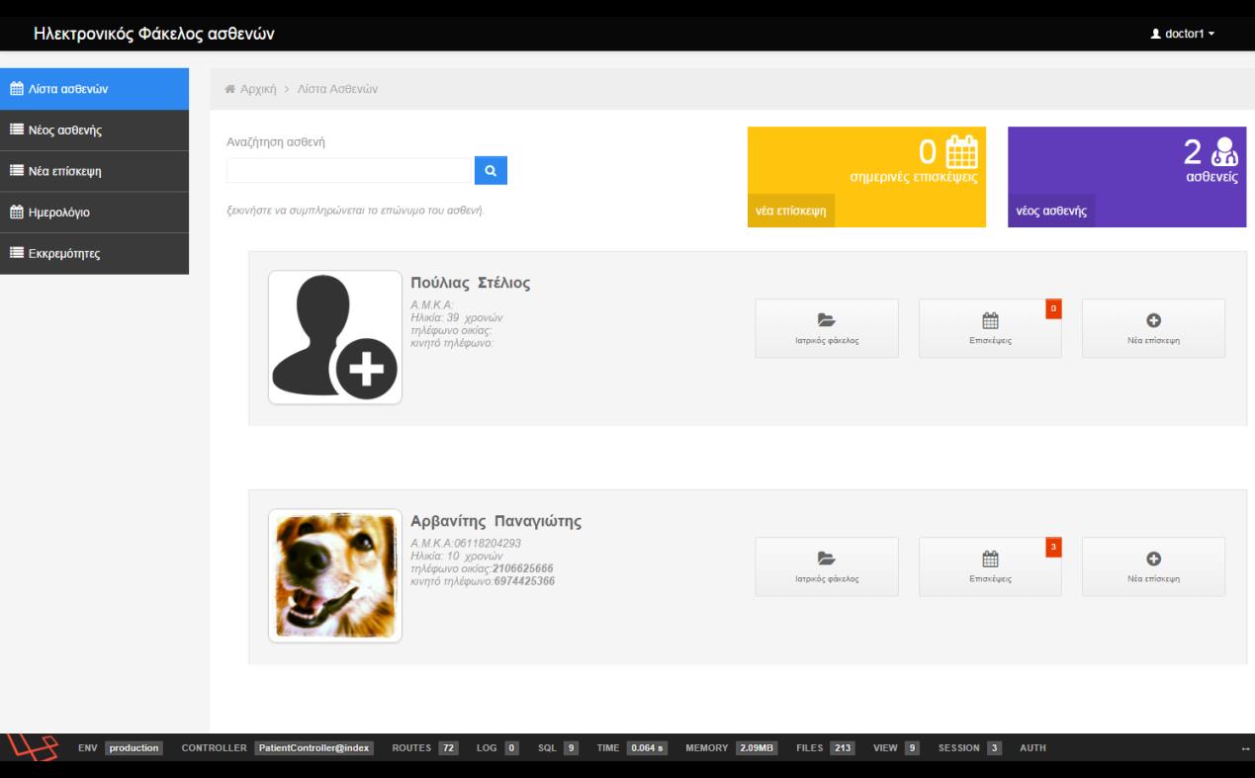Click CONTROLLER PatientController@index entry

277,748
